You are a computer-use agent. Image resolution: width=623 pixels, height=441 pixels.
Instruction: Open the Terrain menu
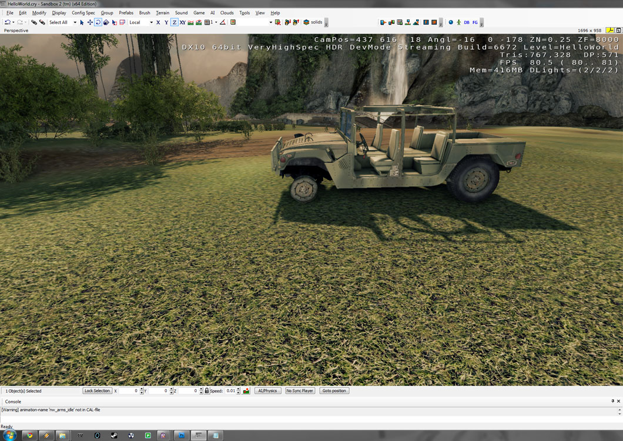[162, 13]
